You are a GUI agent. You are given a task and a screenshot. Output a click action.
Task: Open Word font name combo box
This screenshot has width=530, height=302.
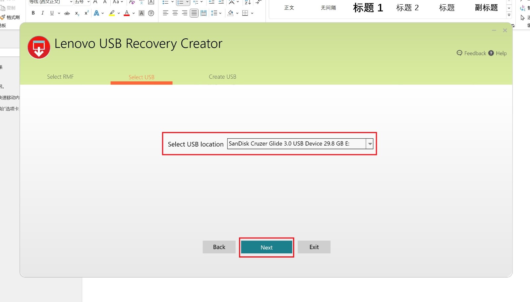[x=51, y=2]
